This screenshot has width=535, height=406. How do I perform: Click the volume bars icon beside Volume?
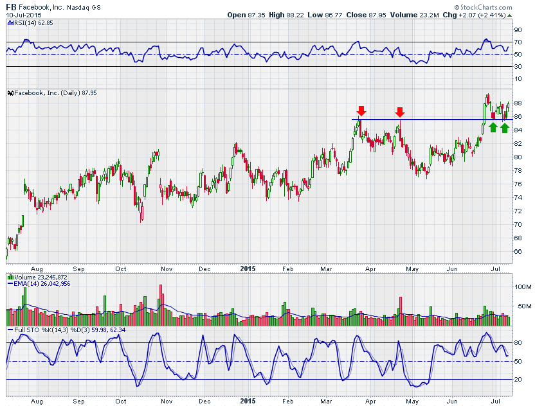pyautogui.click(x=10, y=277)
